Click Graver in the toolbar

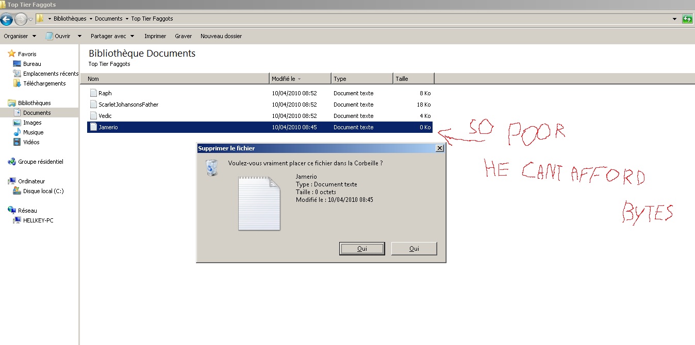(183, 36)
